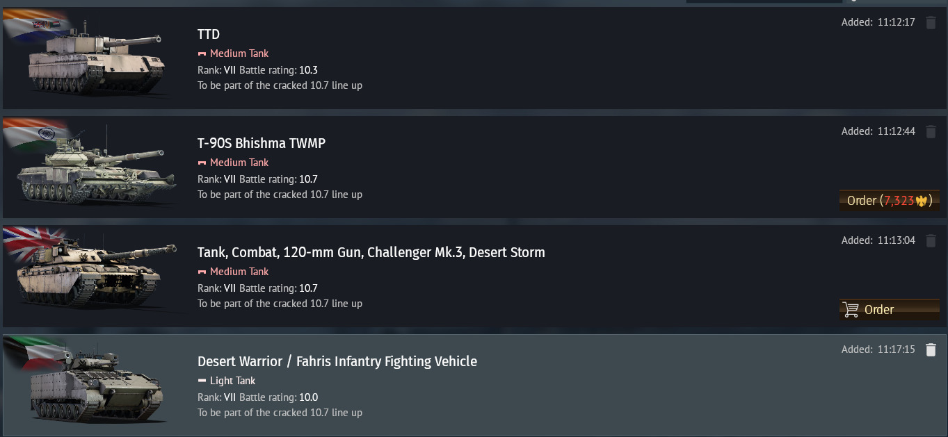948x437 pixels.
Task: Click the British flag on Challenger Mk.3
Action: coord(33,239)
